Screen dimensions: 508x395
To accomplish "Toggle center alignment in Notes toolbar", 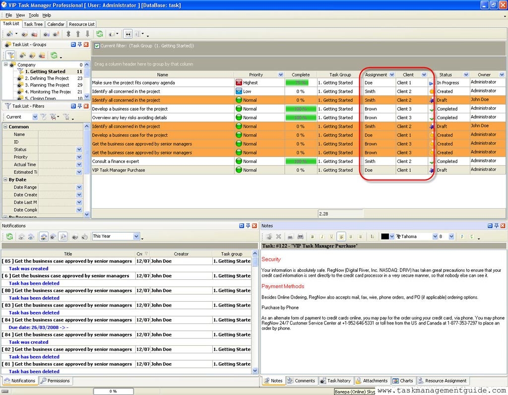I will click(x=351, y=237).
